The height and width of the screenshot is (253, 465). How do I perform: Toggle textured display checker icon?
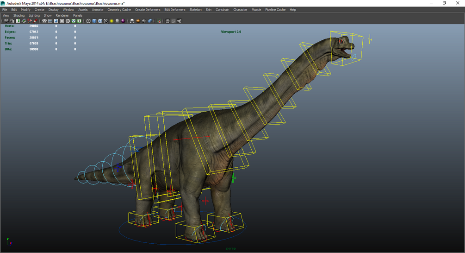(x=106, y=21)
